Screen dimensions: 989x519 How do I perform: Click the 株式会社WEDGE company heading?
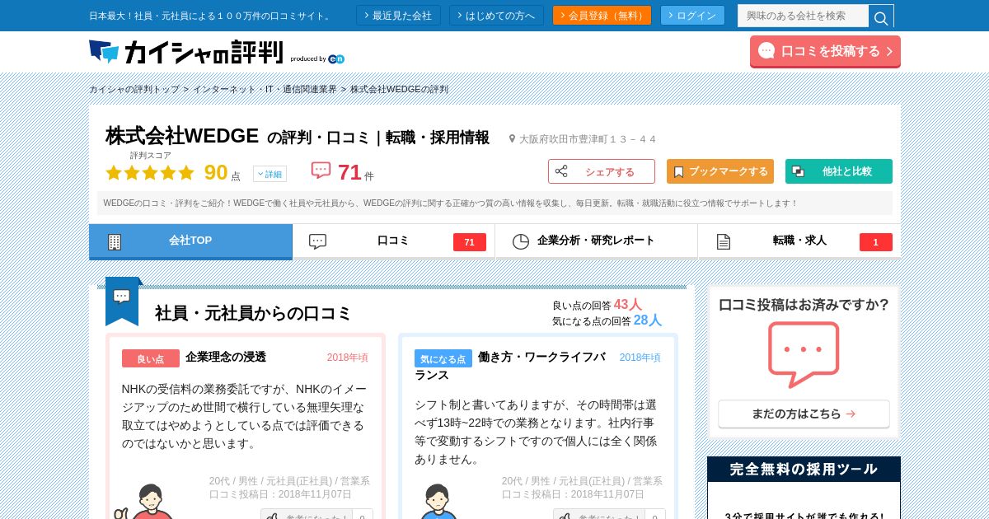(182, 136)
